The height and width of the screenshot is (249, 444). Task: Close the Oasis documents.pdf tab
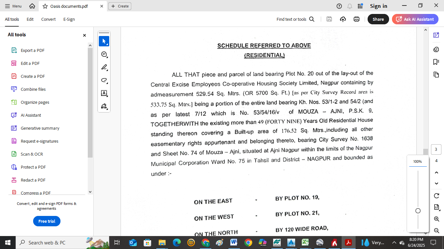pyautogui.click(x=102, y=6)
